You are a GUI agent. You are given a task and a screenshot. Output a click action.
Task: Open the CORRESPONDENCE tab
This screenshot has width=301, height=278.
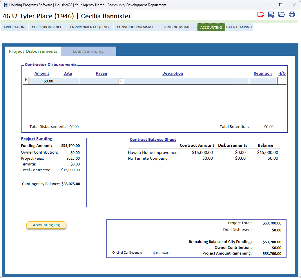pos(47,27)
